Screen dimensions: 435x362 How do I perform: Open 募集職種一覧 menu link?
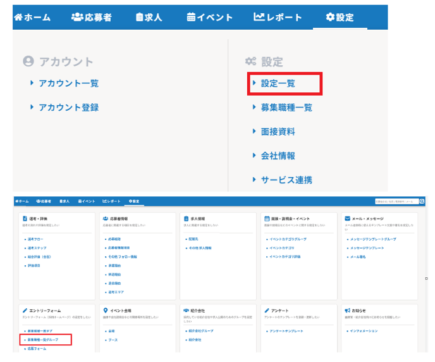click(x=286, y=108)
